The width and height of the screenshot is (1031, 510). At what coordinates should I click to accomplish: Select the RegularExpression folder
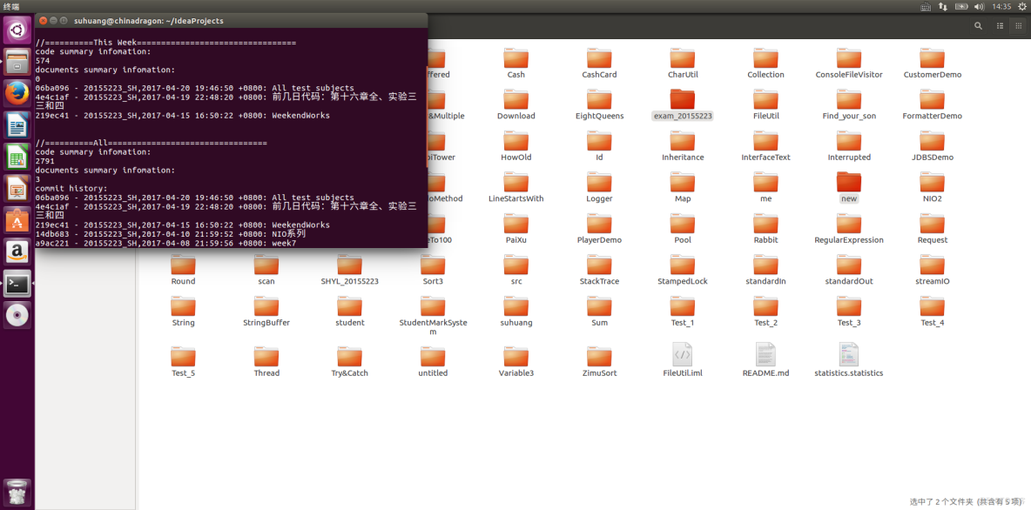click(849, 230)
